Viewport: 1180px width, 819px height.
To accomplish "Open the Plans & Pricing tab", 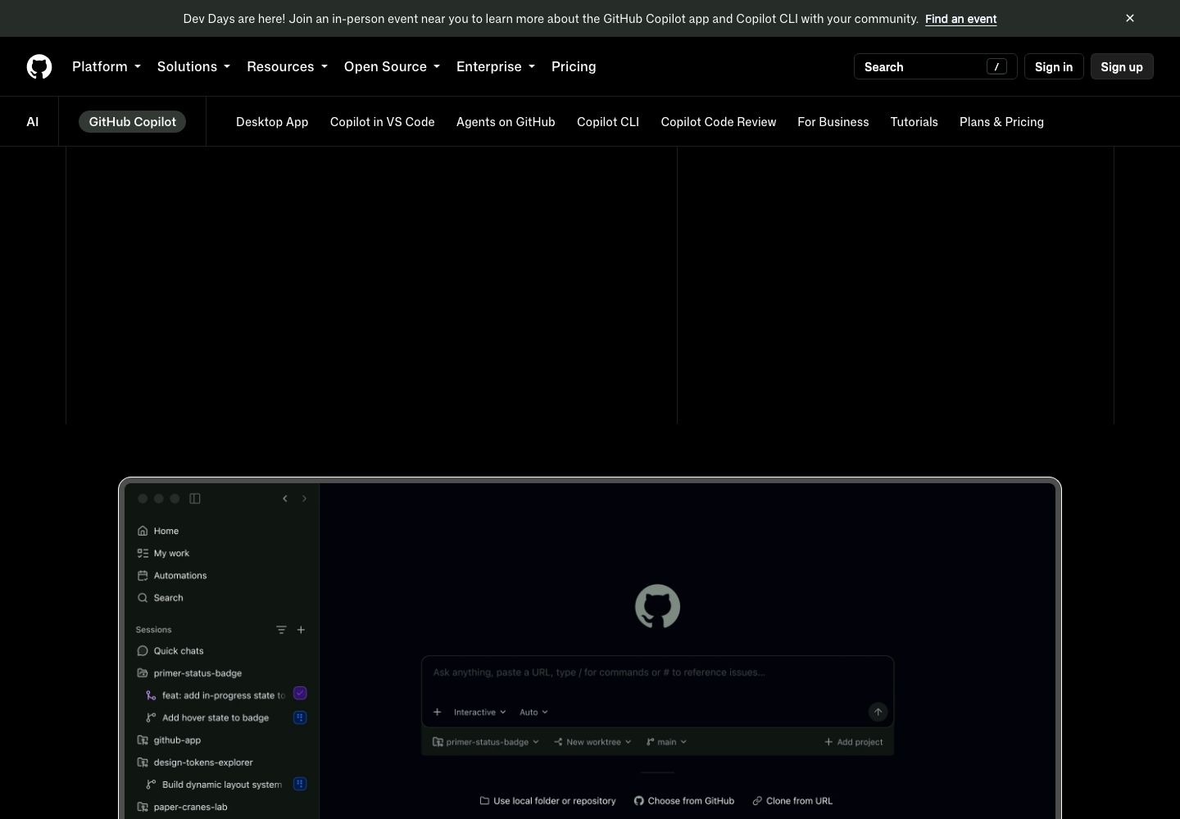I will click(1001, 122).
